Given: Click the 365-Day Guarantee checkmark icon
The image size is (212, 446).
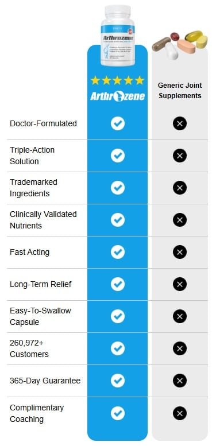Looking at the screenshot, I should point(118,381).
